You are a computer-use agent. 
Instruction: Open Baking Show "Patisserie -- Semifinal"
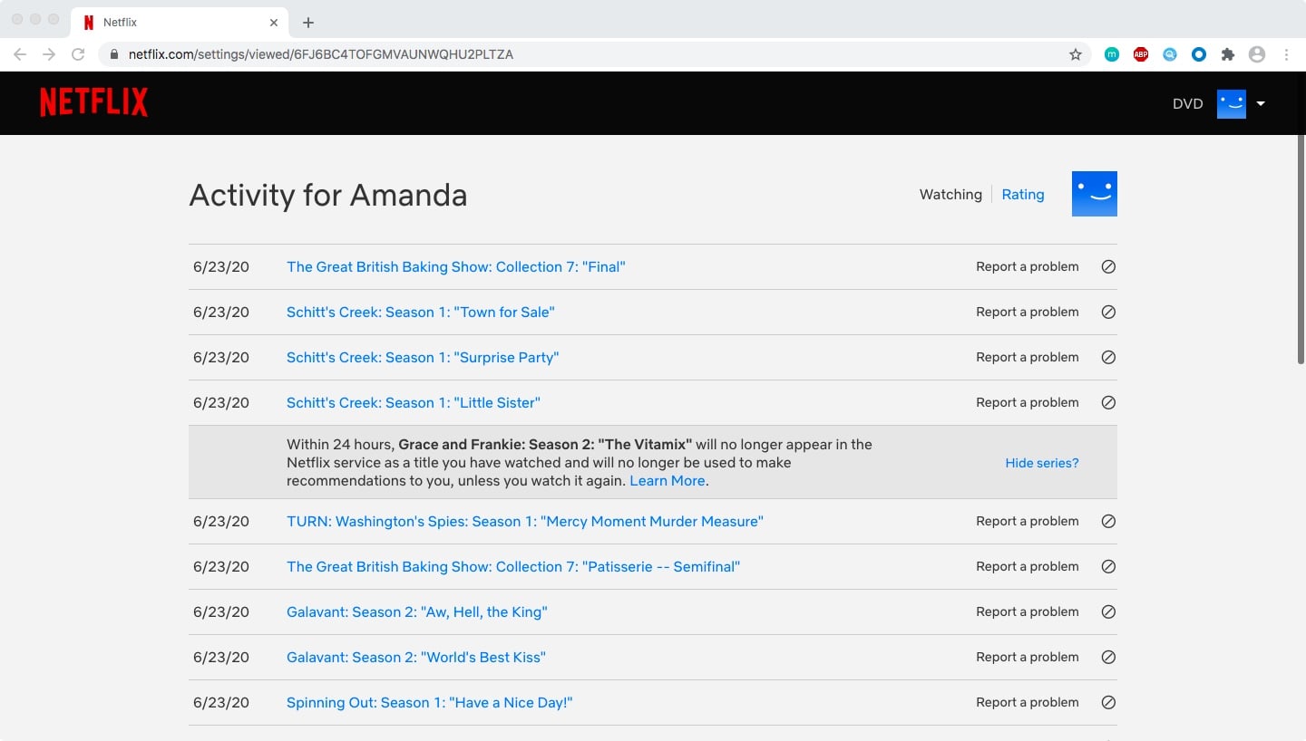pyautogui.click(x=513, y=567)
